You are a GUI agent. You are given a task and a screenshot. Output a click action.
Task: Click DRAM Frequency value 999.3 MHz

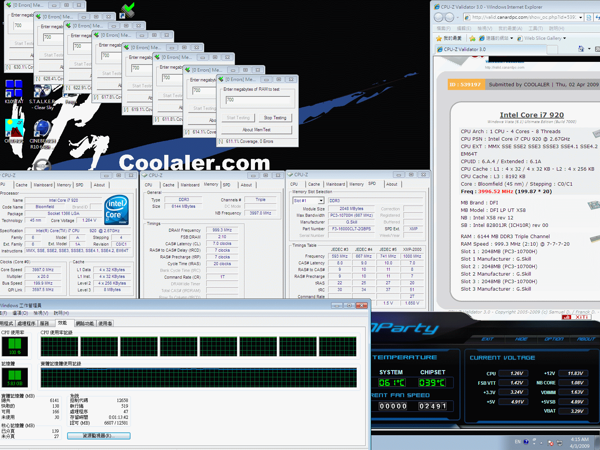pyautogui.click(x=222, y=230)
